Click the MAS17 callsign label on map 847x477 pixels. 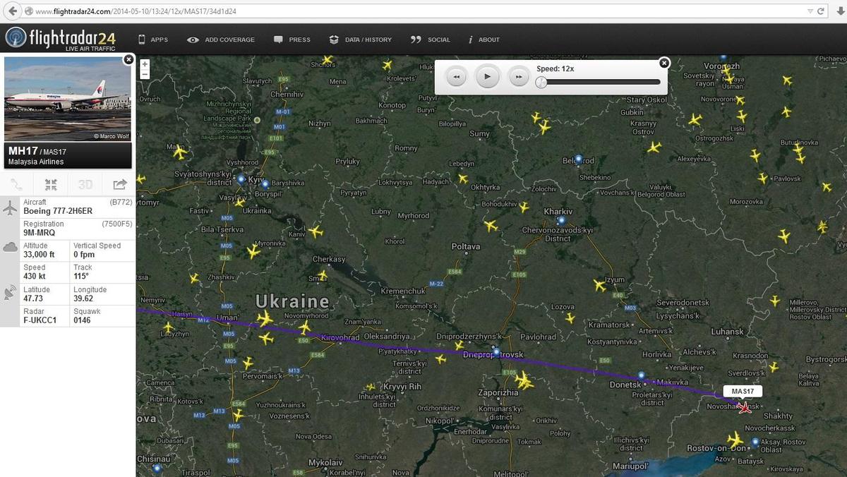pyautogui.click(x=743, y=392)
